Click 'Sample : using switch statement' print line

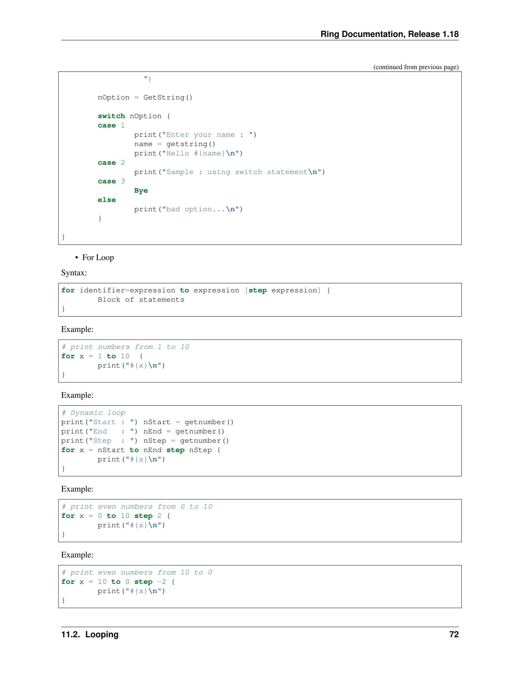230,172
